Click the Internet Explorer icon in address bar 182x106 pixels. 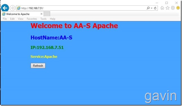pos(19,8)
